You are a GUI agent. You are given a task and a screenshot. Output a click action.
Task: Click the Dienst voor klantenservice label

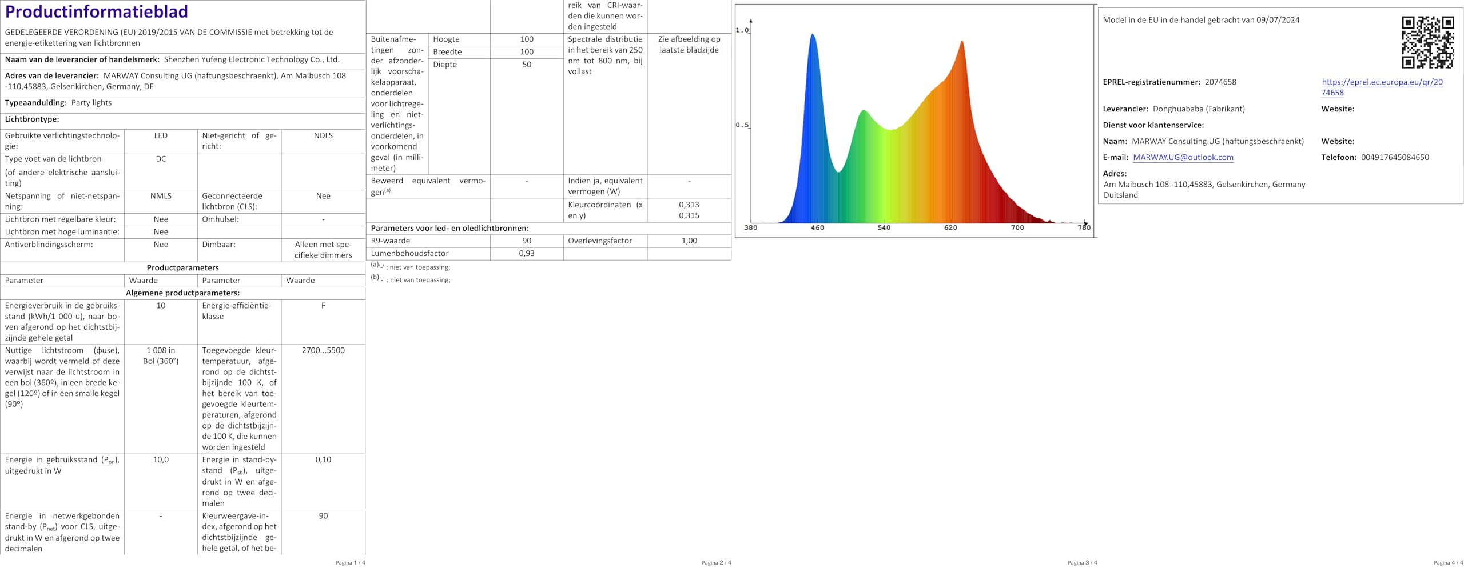1153,125
